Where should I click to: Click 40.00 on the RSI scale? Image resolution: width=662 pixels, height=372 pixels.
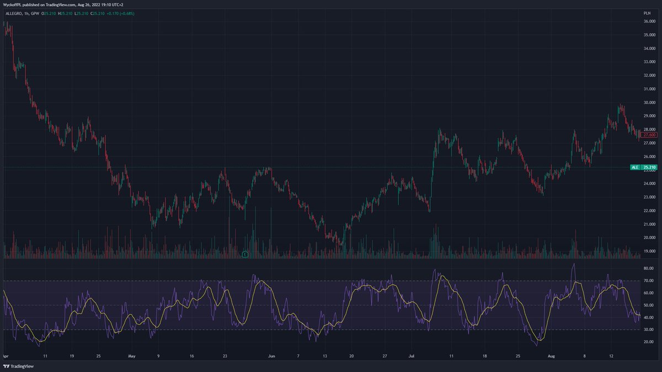point(648,317)
